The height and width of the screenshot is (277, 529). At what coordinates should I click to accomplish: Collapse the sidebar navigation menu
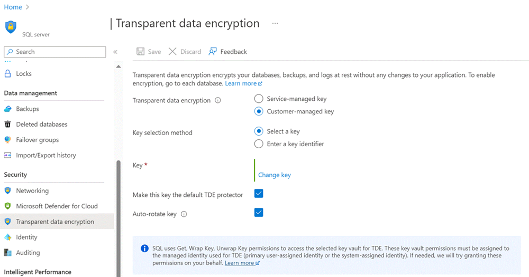pos(115,52)
